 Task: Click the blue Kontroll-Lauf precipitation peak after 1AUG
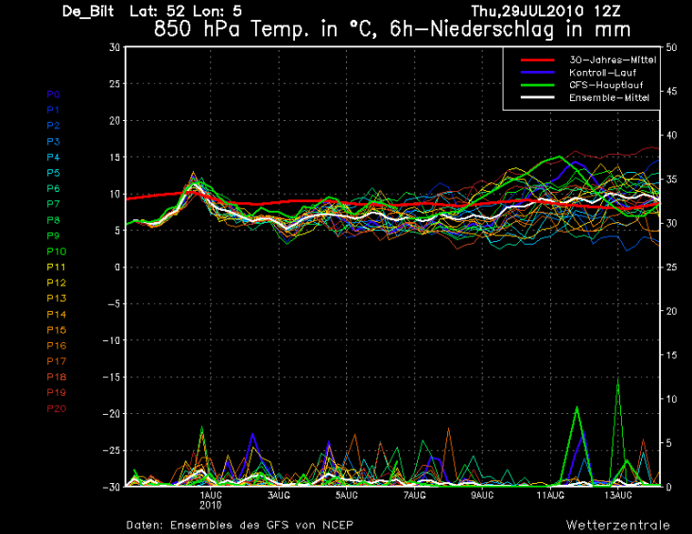pyautogui.click(x=252, y=435)
